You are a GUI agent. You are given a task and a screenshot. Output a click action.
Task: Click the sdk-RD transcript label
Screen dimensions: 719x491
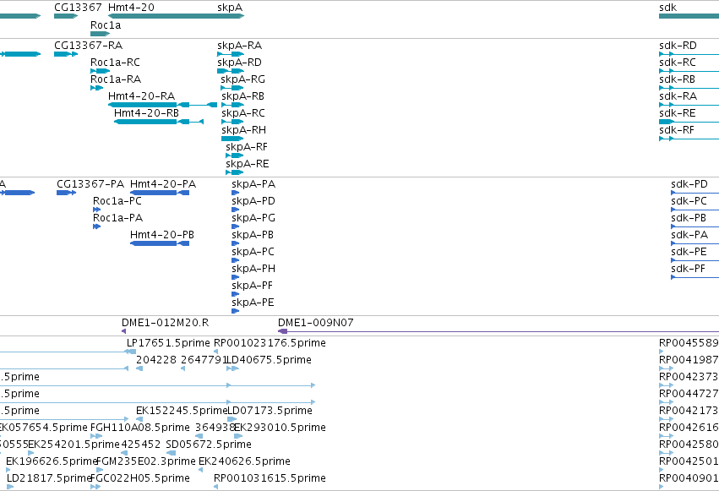678,46
